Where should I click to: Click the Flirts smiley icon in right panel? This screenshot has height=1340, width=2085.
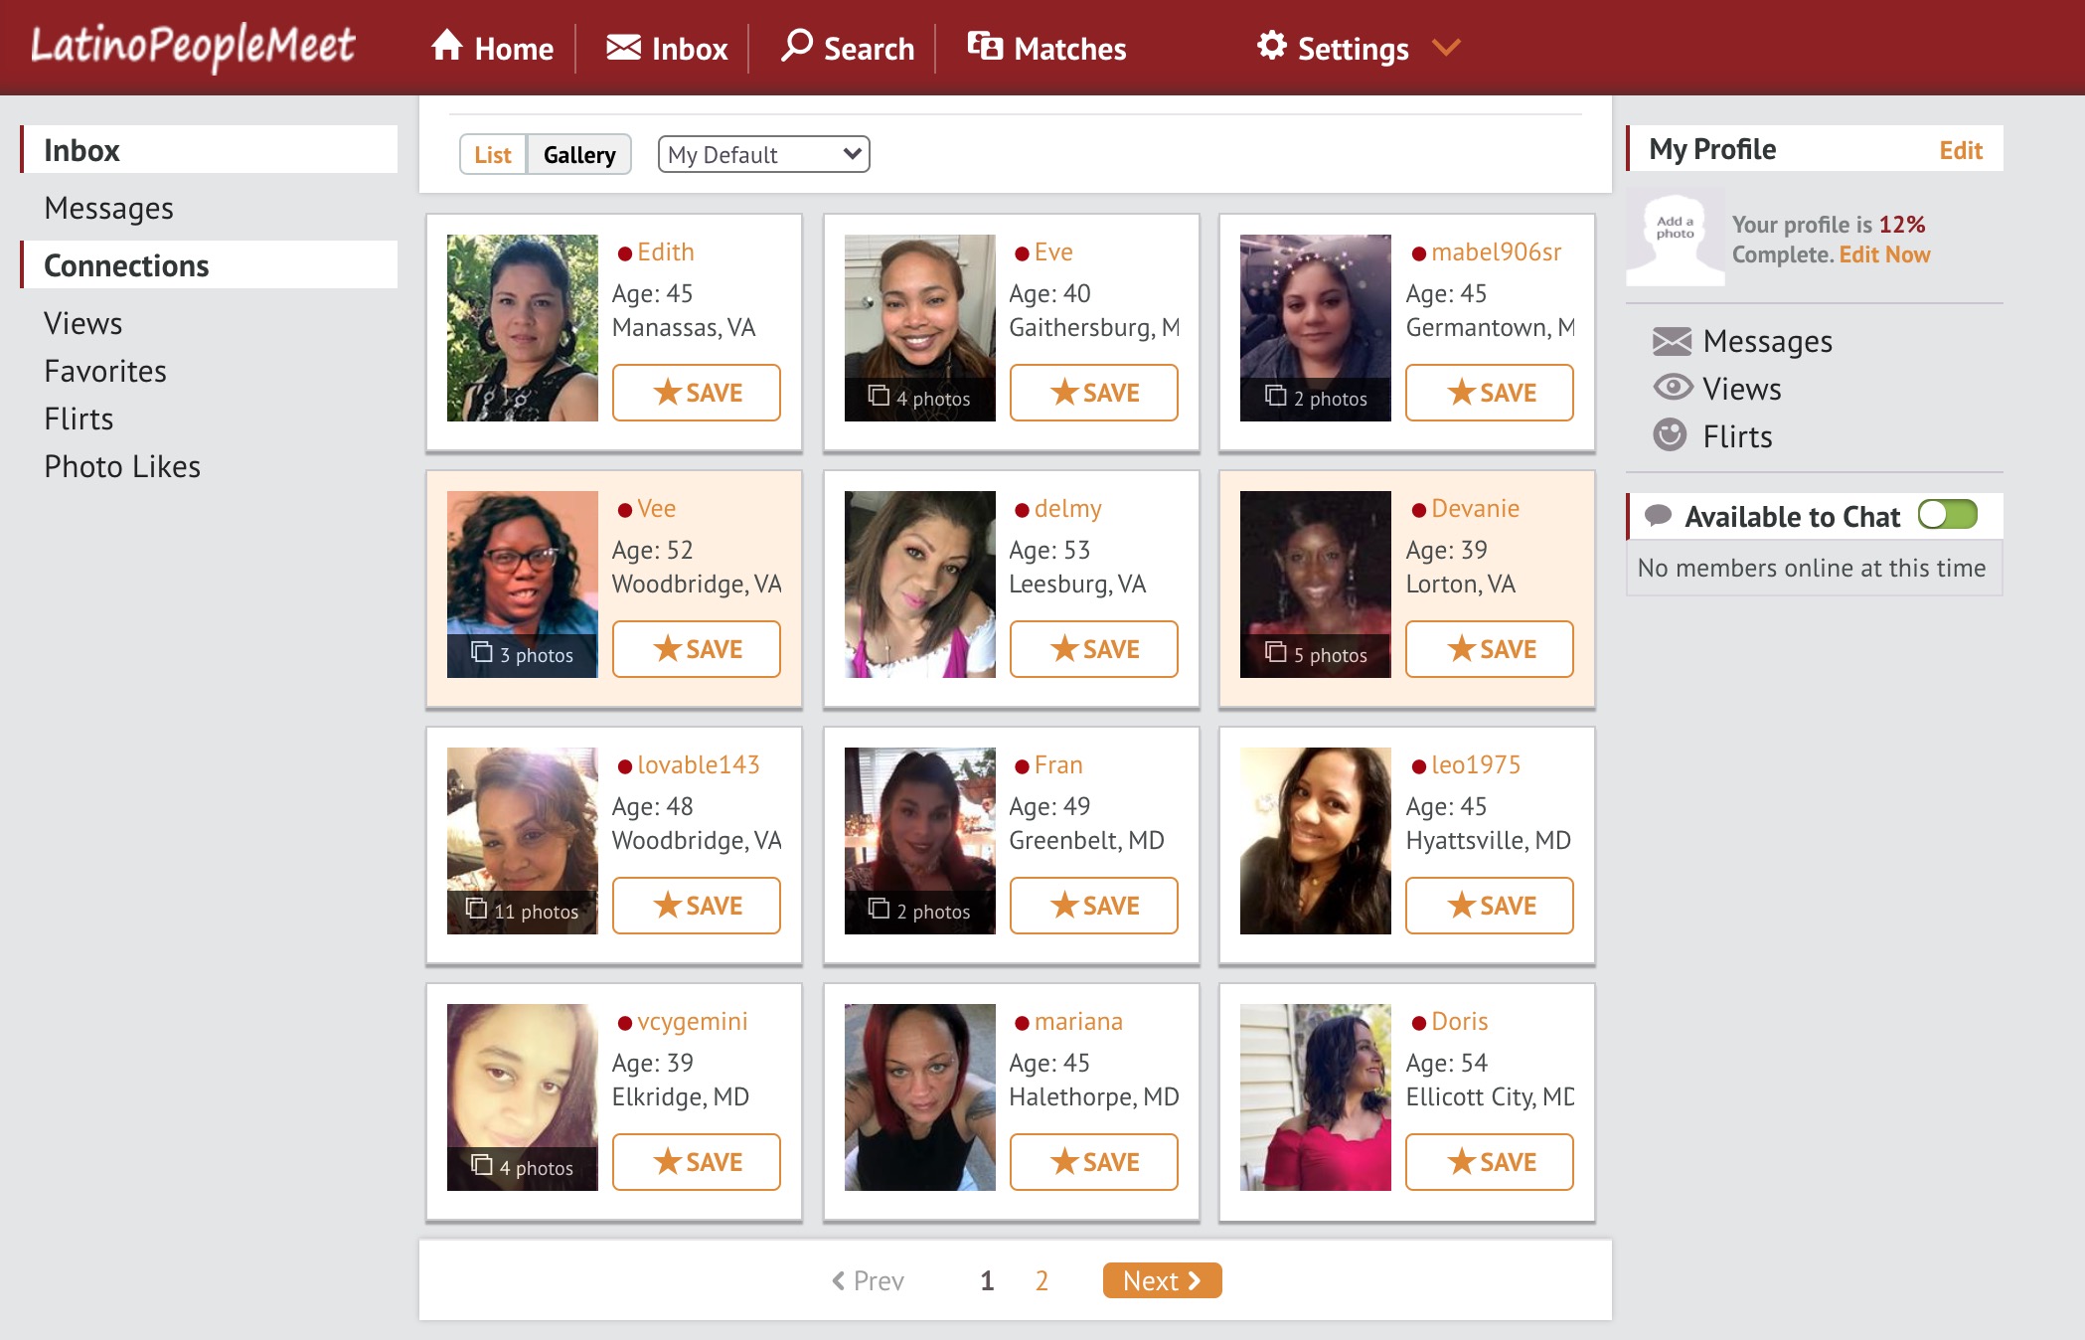click(x=1670, y=435)
